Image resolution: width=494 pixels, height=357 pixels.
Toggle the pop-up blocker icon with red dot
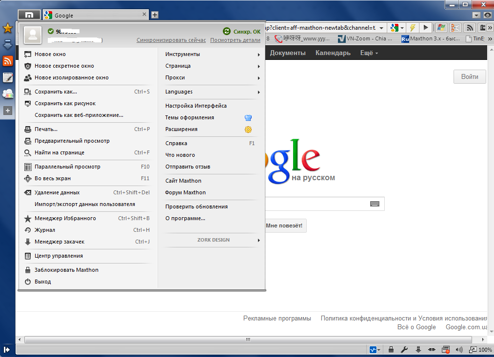coord(445,350)
